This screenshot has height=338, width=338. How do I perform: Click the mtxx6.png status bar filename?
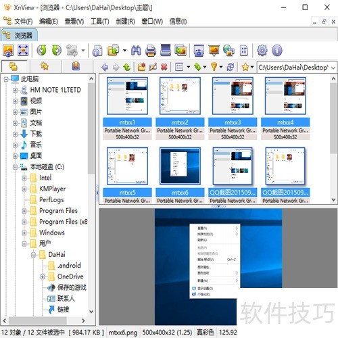coord(123,333)
